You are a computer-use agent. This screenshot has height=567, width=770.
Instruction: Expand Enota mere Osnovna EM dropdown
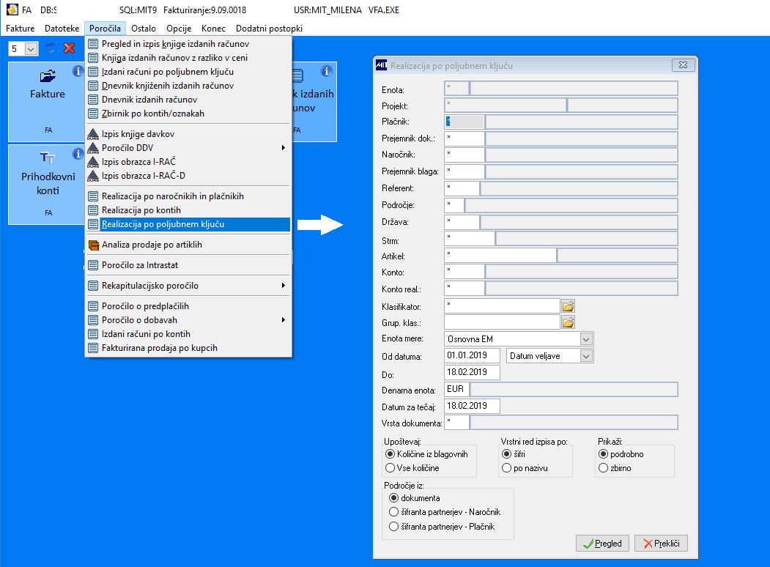coord(586,338)
